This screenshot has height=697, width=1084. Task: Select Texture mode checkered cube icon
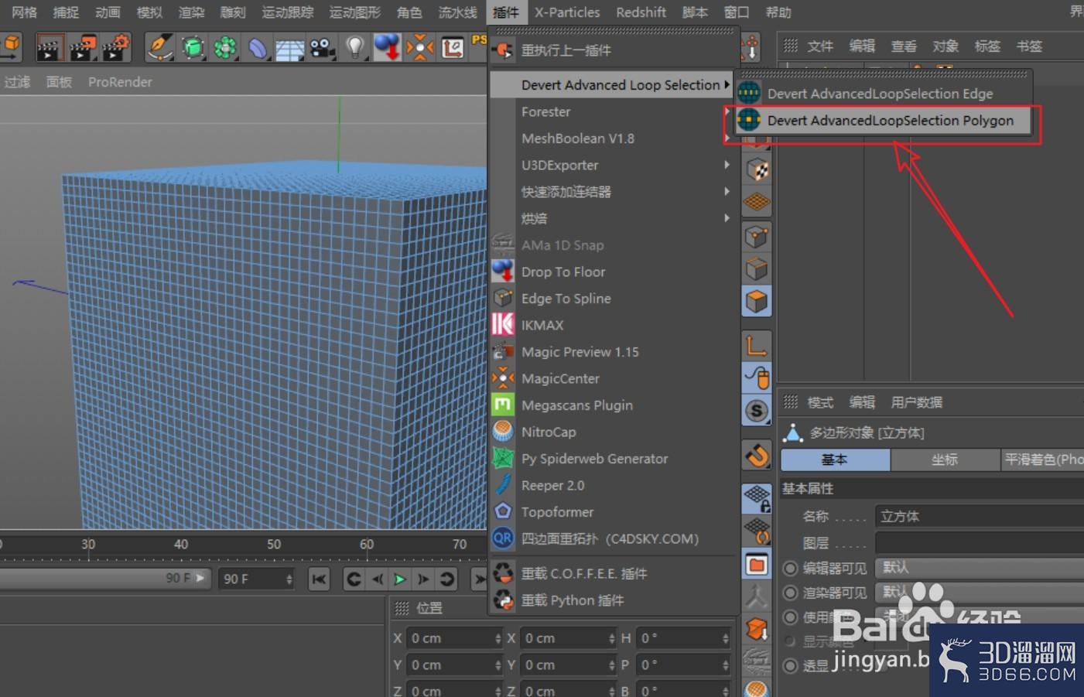tap(757, 170)
